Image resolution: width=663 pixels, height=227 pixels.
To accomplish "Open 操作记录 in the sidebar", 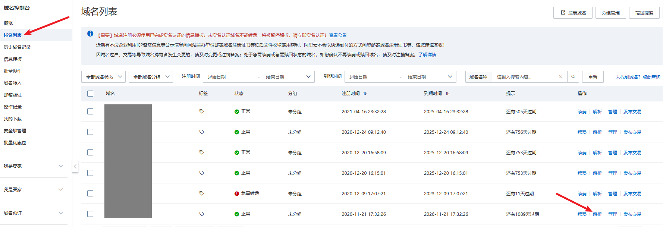I will point(13,107).
